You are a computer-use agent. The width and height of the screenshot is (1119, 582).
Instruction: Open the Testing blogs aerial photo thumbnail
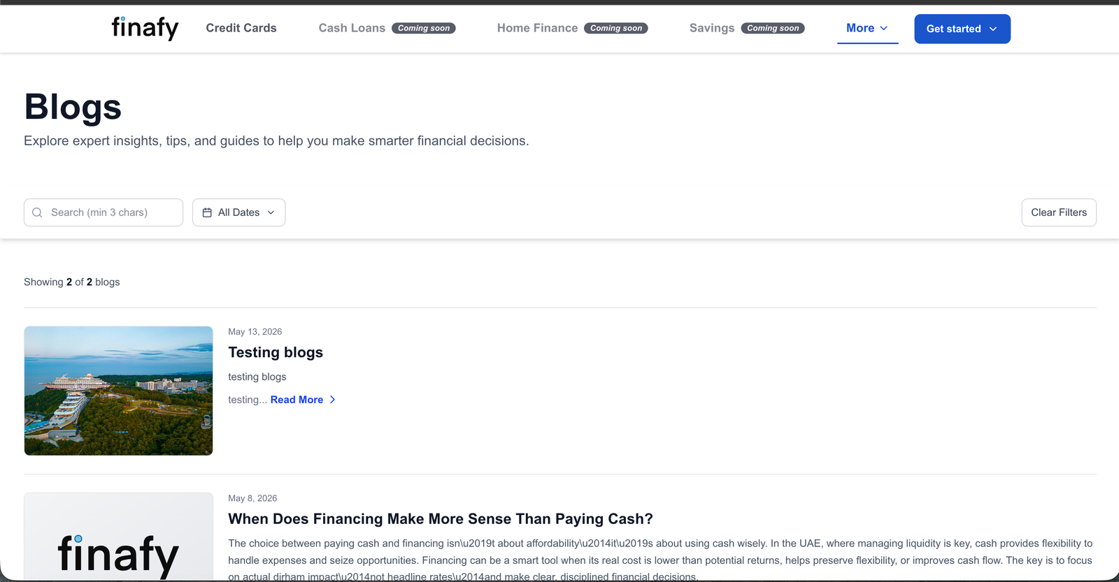pyautogui.click(x=118, y=391)
